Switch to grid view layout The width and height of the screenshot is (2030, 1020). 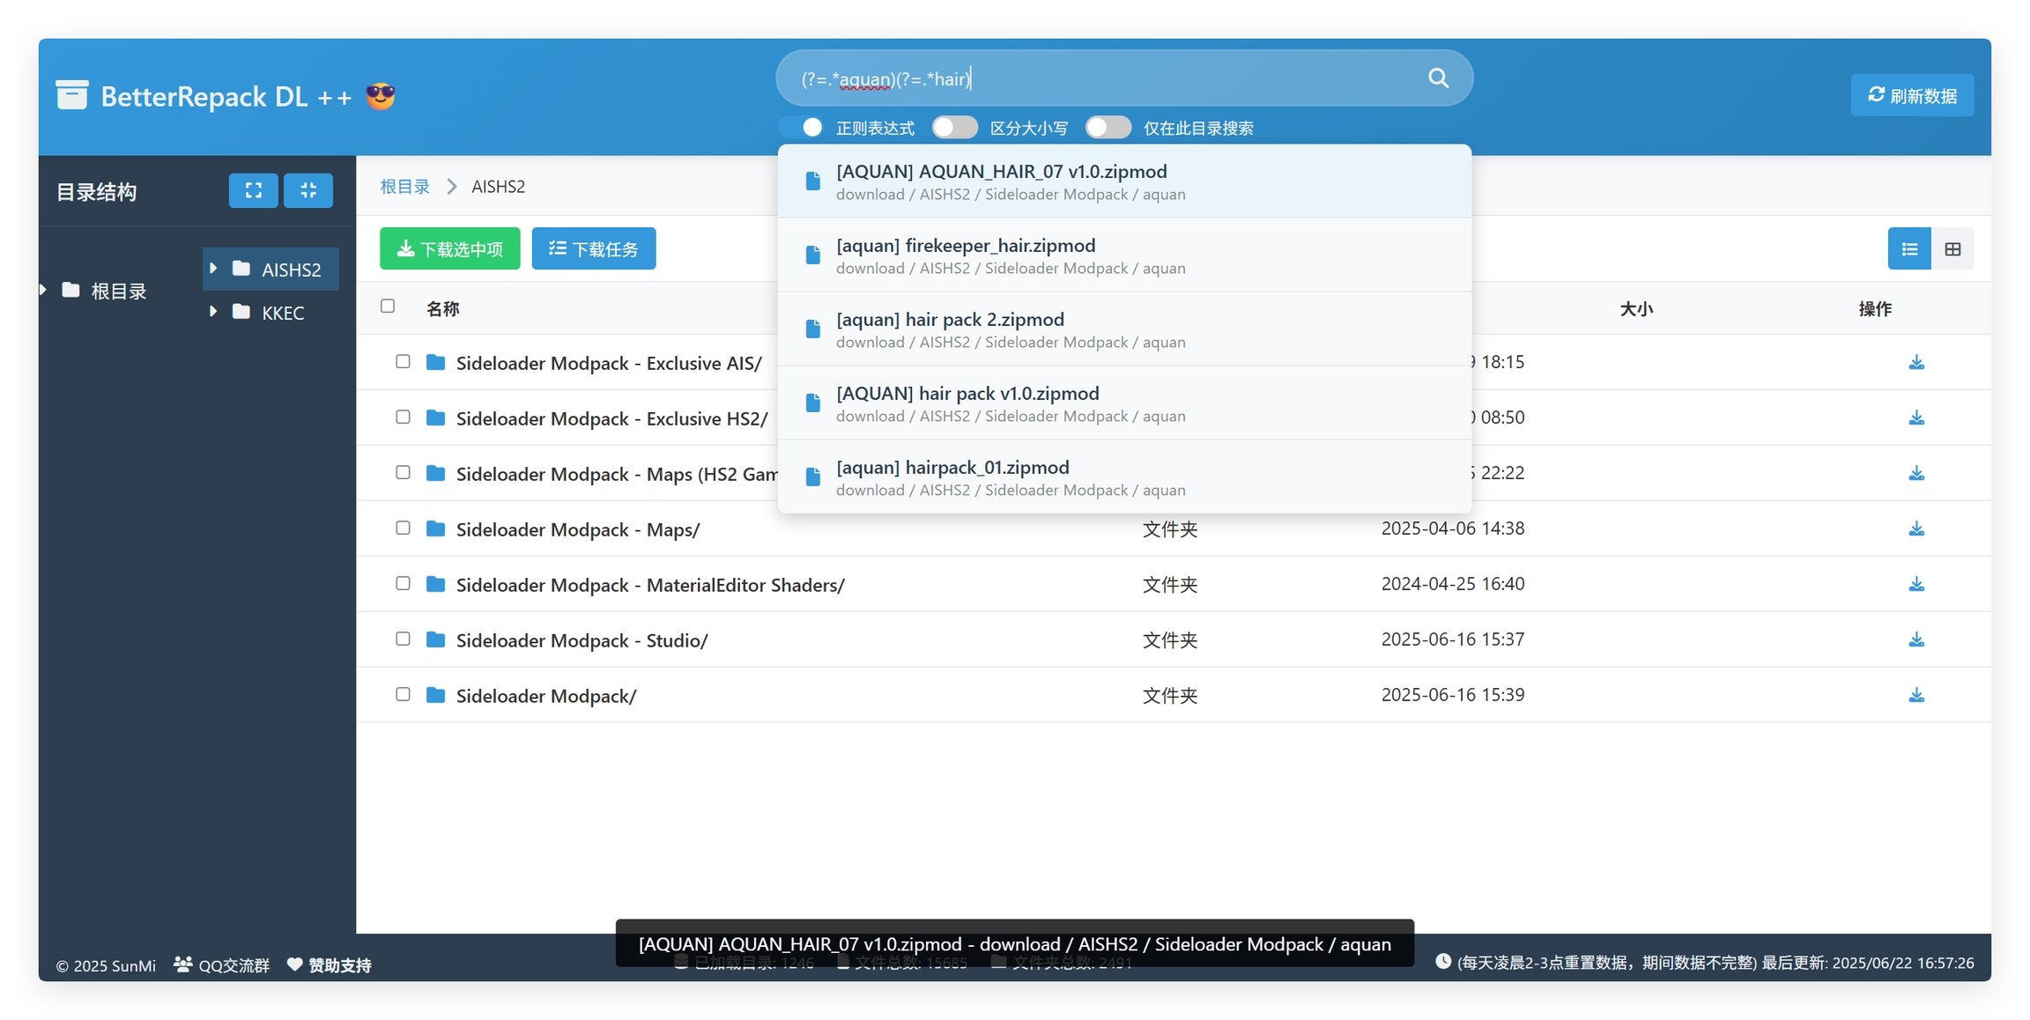[1952, 249]
